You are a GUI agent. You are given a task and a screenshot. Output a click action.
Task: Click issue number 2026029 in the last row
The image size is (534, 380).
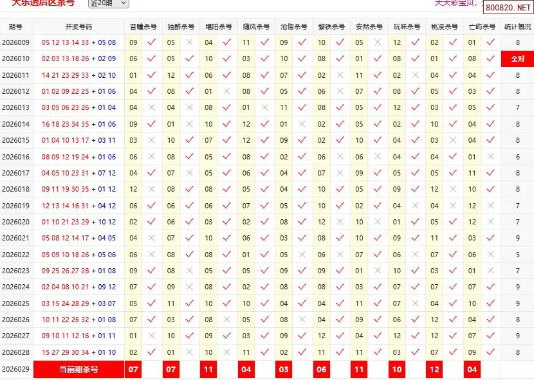(x=16, y=370)
